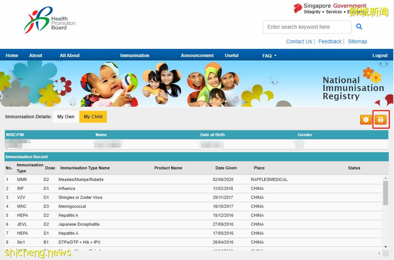Open the Contact Us link
The width and height of the screenshot is (394, 260).
coord(299,41)
